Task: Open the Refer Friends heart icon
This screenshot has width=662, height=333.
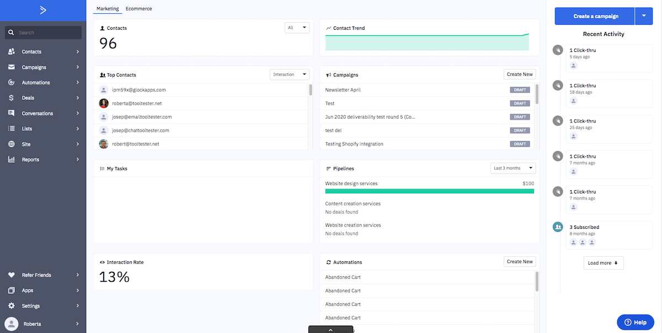Action: coord(12,275)
